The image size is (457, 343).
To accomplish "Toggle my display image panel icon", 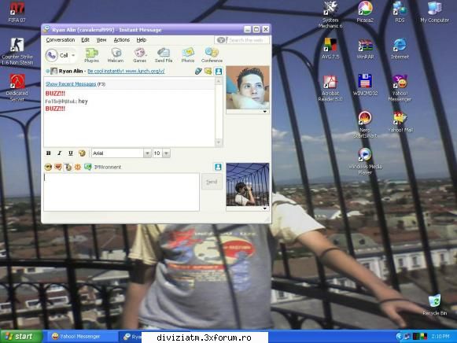I will pyautogui.click(x=219, y=167).
